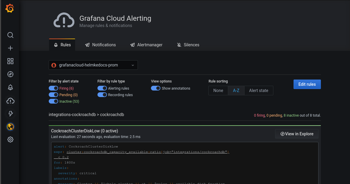
Task: Open Dashboards from the sidebar
Action: [x=10, y=61]
